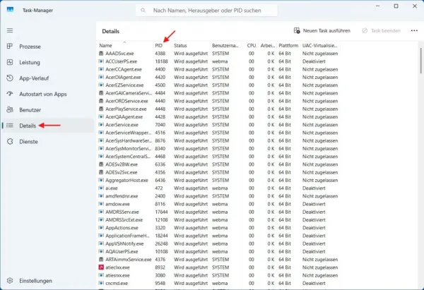Click the icon beside AcerPixyService.exe
424x290 pixels.
click(101, 109)
